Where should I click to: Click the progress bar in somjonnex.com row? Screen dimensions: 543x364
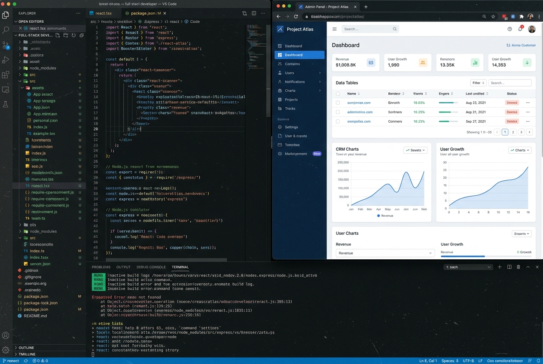448,103
